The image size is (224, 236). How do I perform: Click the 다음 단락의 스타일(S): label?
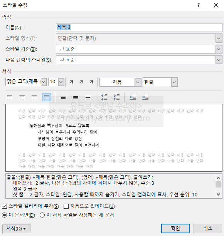point(29,60)
